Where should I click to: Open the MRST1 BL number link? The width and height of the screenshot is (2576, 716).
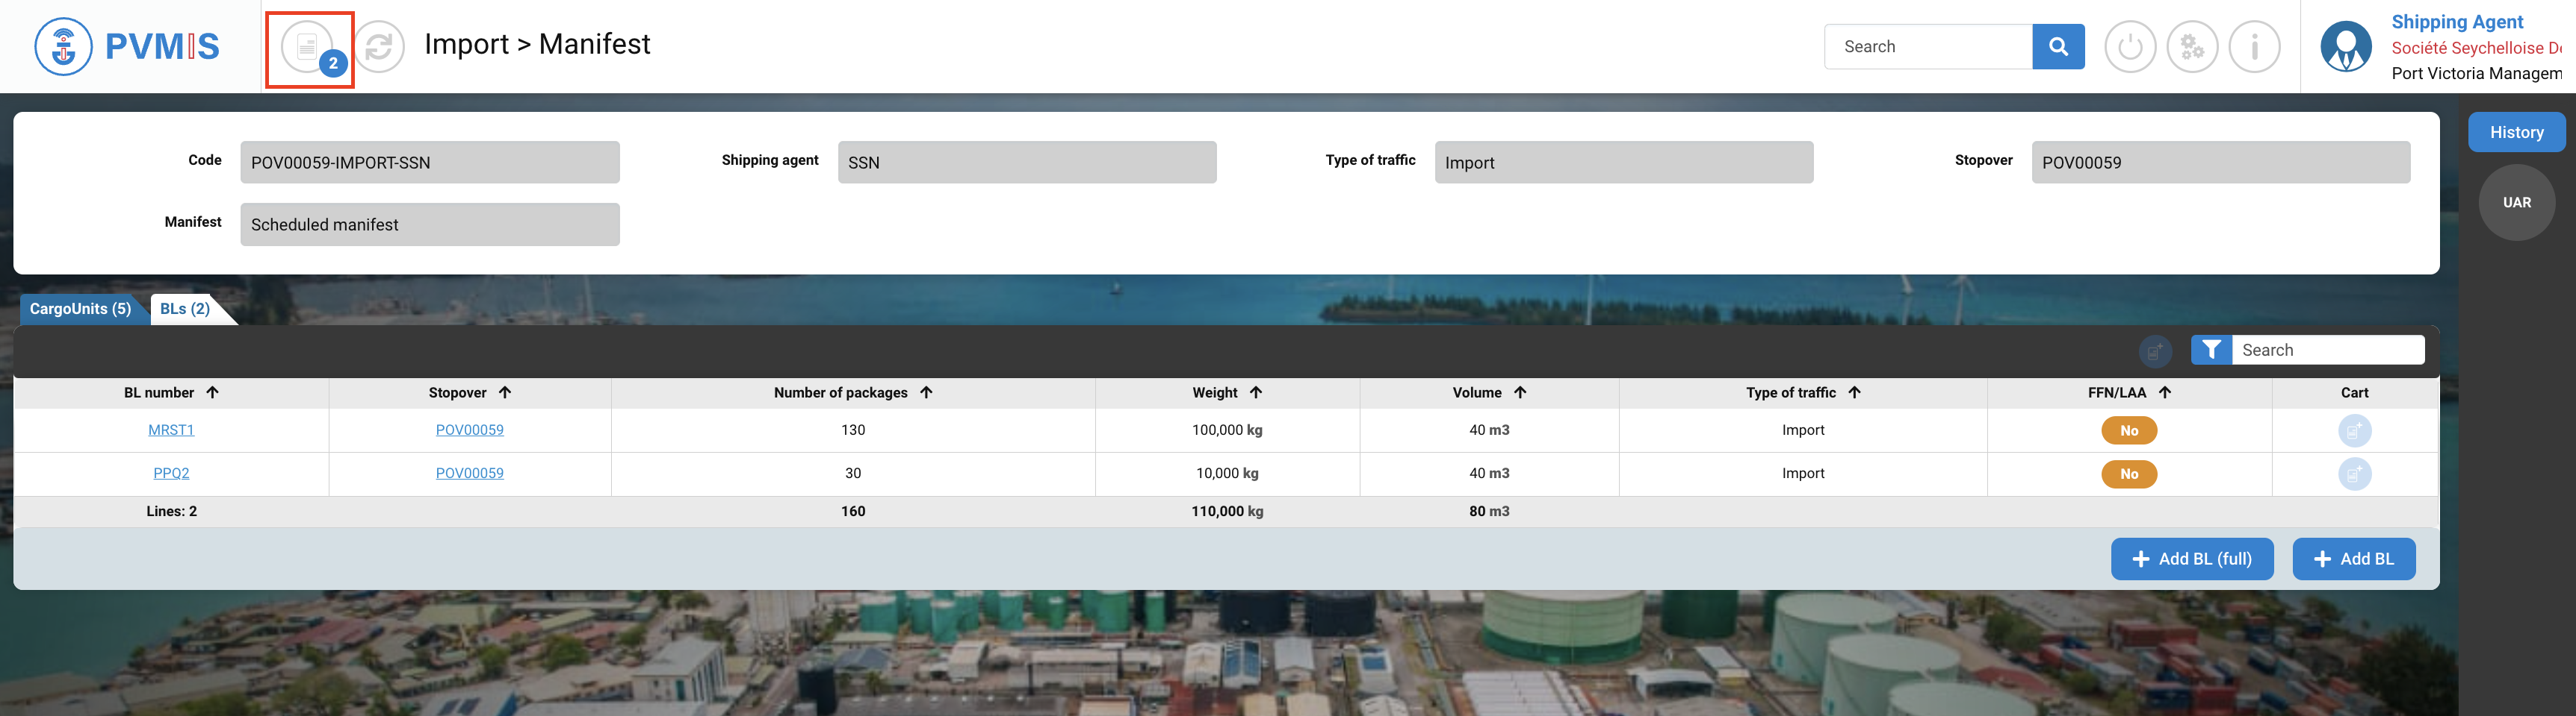171,430
